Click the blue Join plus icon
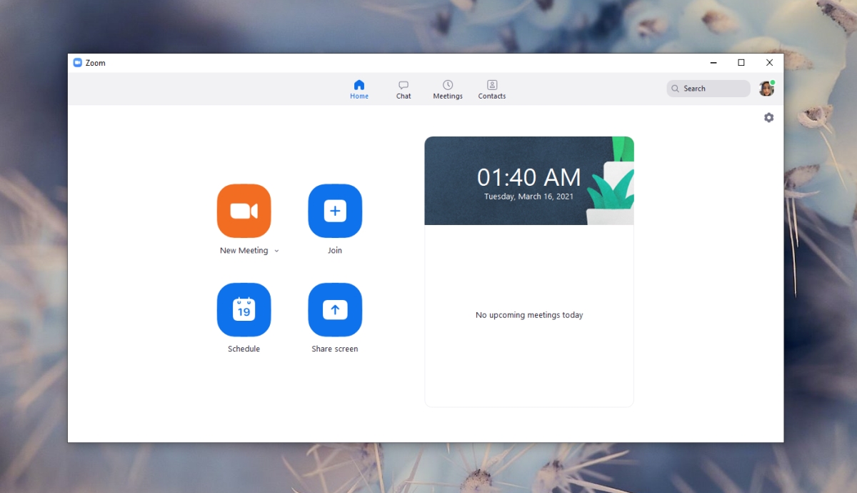 (x=335, y=211)
